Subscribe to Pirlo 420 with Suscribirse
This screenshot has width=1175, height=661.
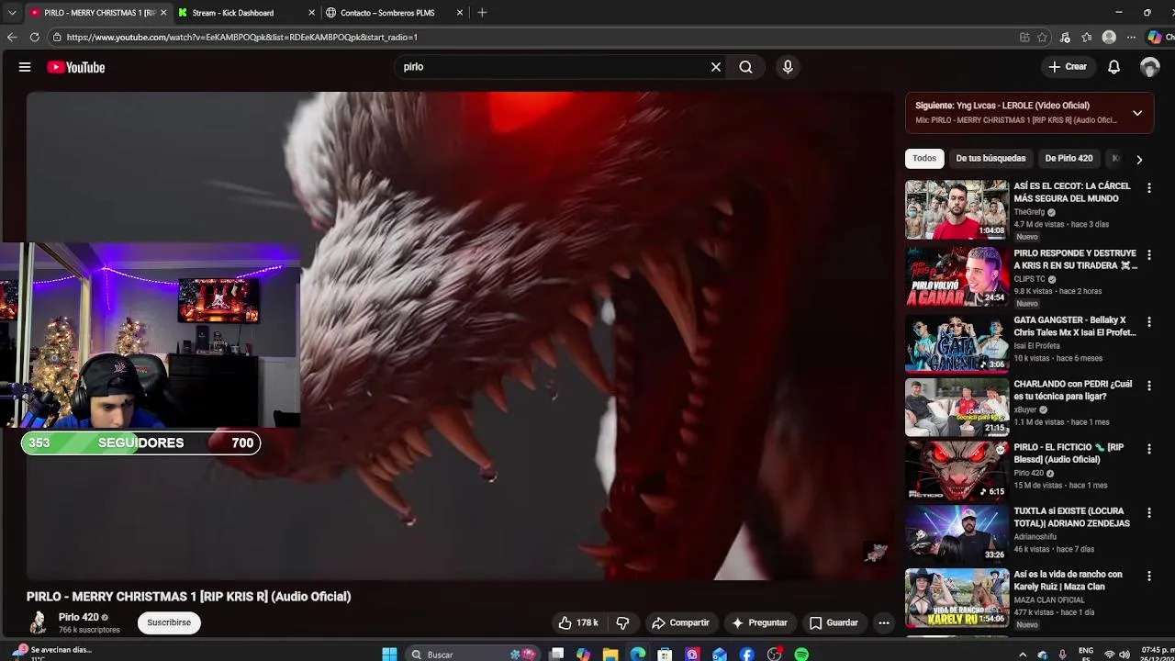pos(169,622)
